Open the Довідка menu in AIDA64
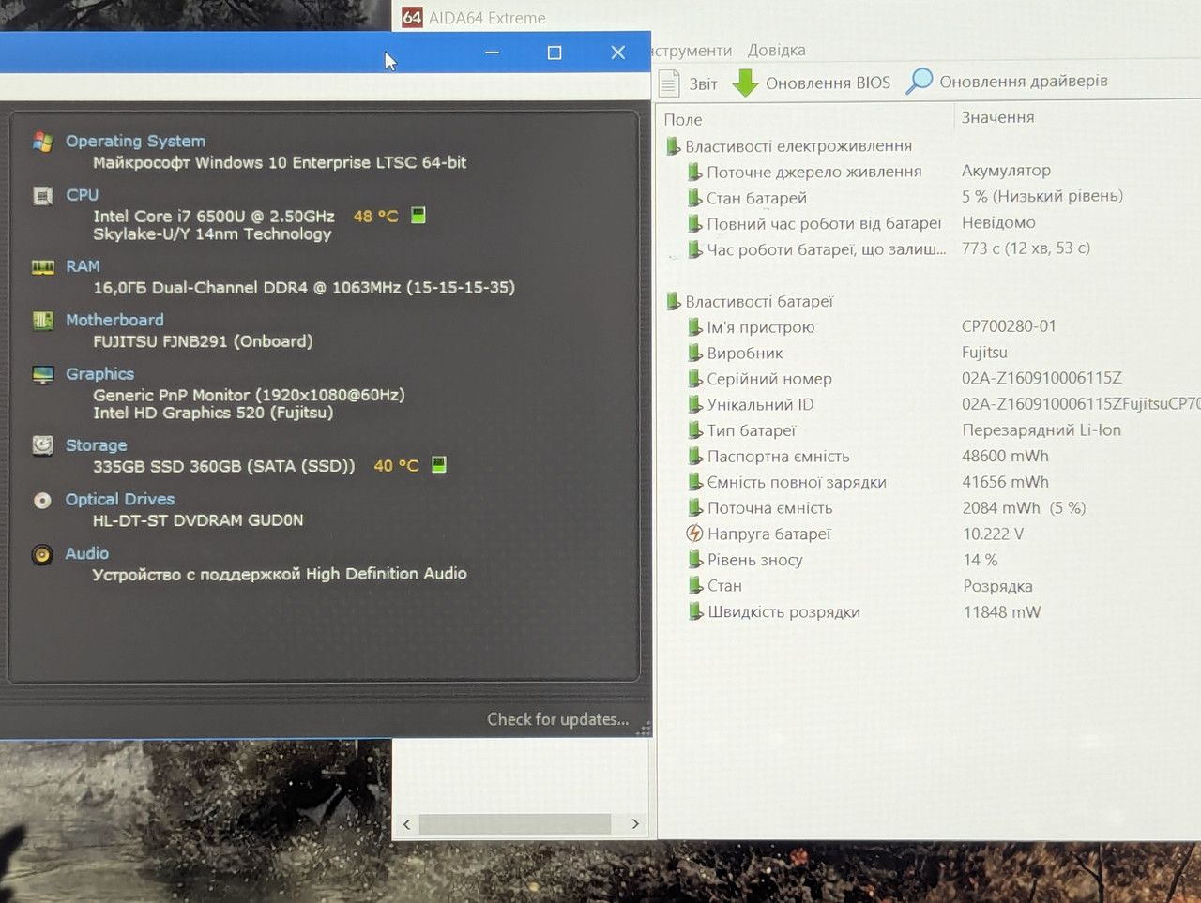The image size is (1201, 903). (776, 51)
